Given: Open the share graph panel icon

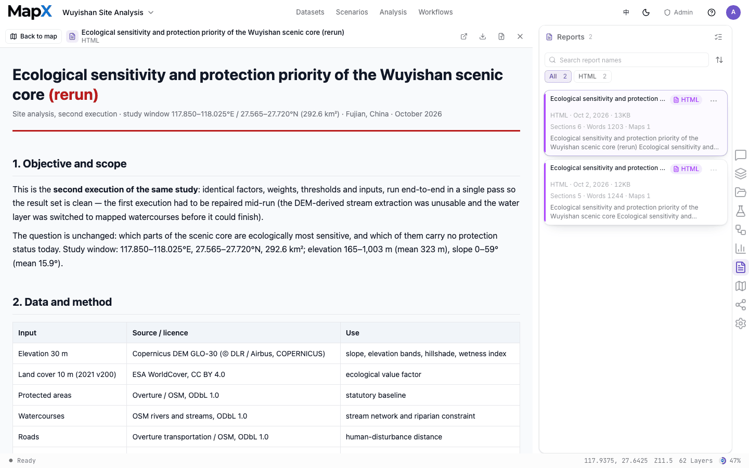Looking at the screenshot, I should (741, 305).
